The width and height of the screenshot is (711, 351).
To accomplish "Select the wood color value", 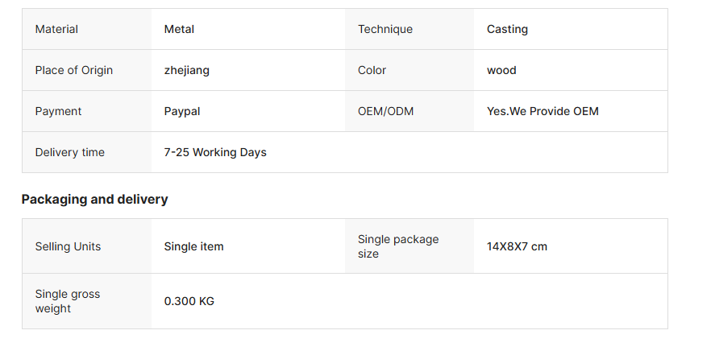I will click(501, 70).
